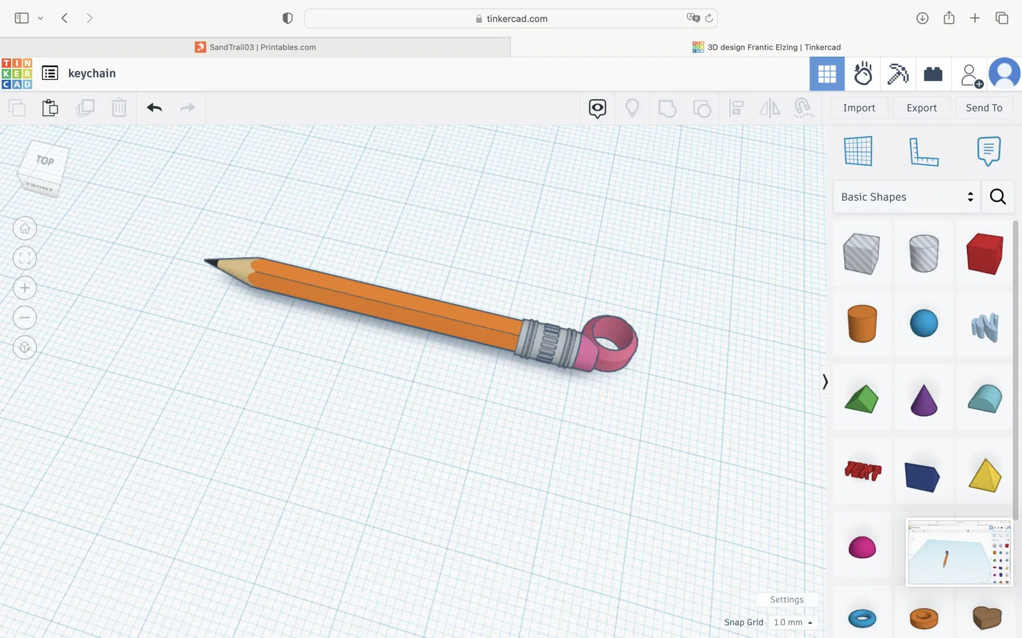Click the Tinkercad logo
Screen dimensions: 1022x638
tap(17, 73)
